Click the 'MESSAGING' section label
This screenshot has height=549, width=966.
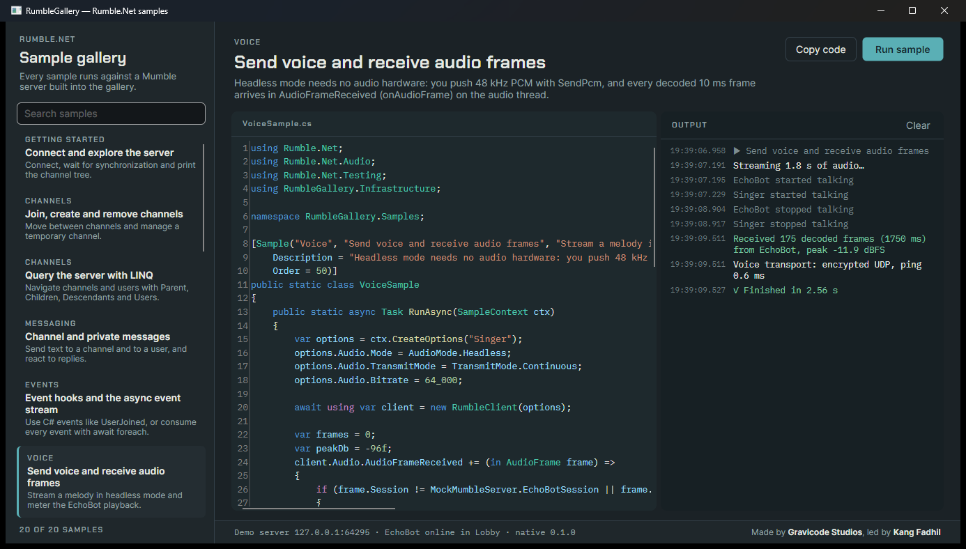coord(50,323)
